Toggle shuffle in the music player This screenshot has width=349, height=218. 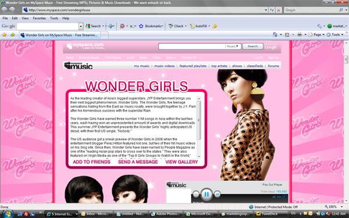[x=274, y=197]
